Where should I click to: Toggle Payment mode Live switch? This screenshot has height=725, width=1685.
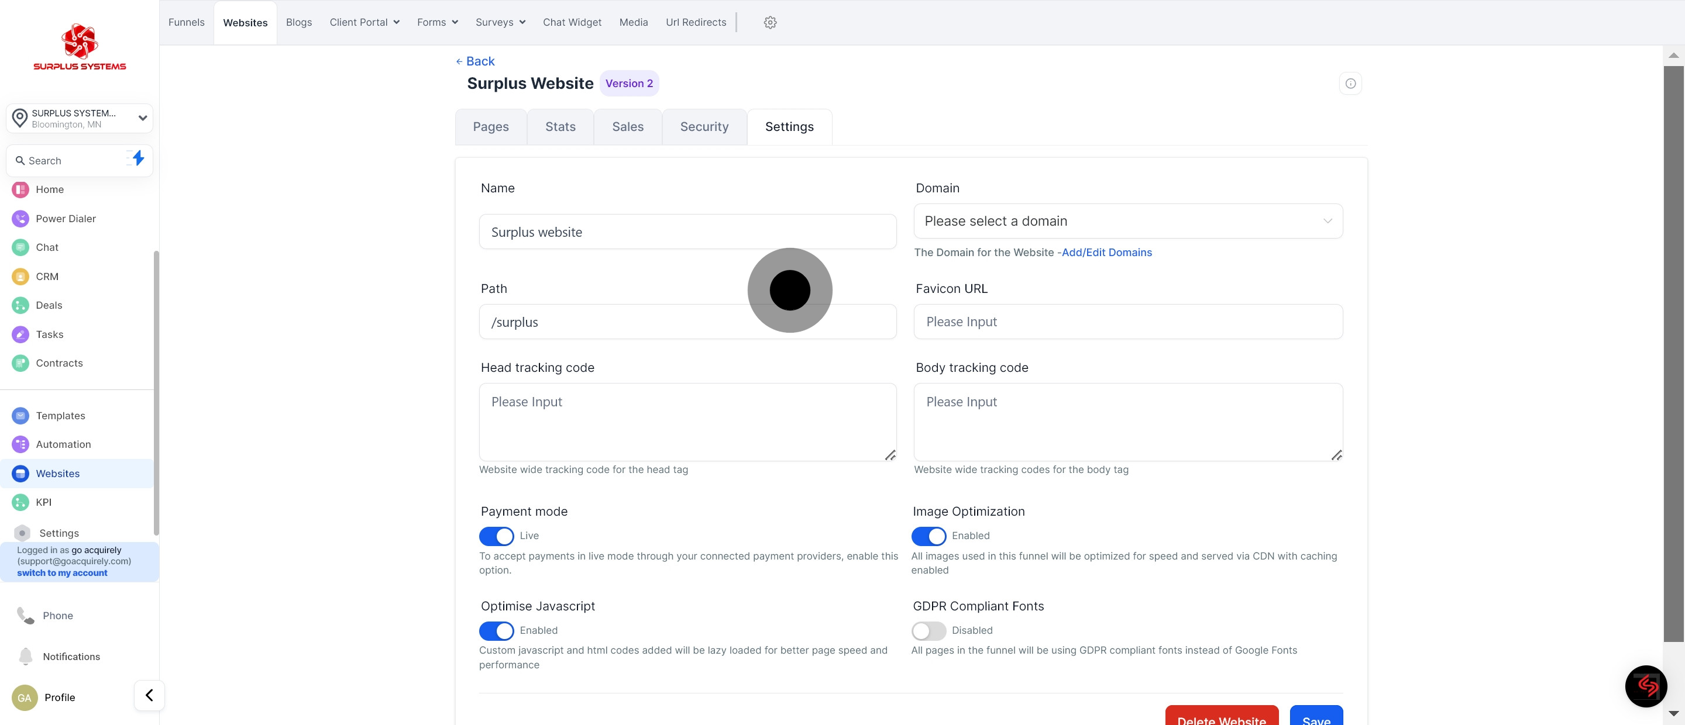497,536
